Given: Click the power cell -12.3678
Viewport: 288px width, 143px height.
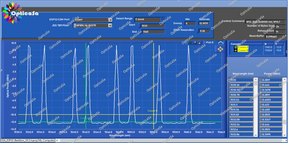Looking at the screenshot, I should coord(271,90).
